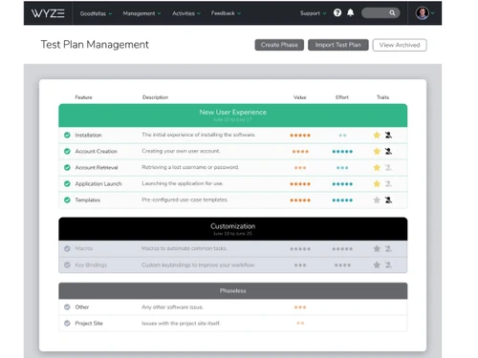The image size is (478, 358).
Task: Click the 'Application Launch' feature name
Action: coord(98,184)
